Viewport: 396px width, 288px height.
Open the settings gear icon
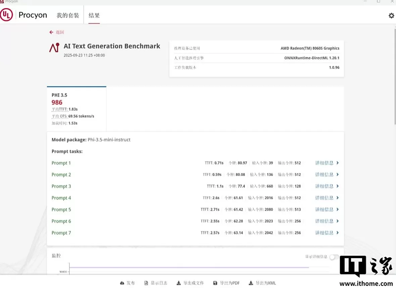[x=391, y=15]
